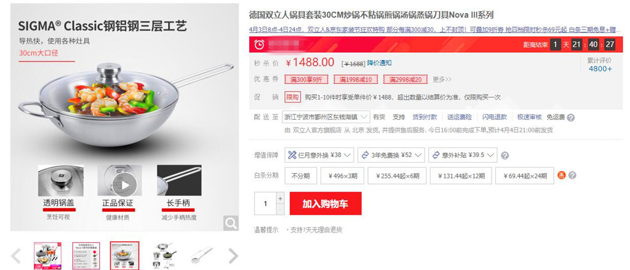Screen dimensions: 630x270
Task: Open the 降价通知 price alert link
Action: pyautogui.click(x=379, y=63)
